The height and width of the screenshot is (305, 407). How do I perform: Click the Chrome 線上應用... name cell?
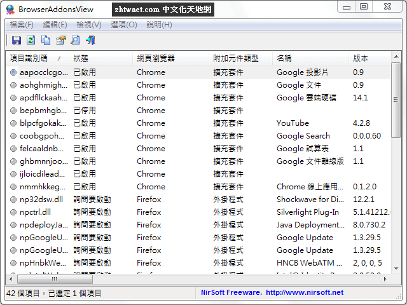310,187
